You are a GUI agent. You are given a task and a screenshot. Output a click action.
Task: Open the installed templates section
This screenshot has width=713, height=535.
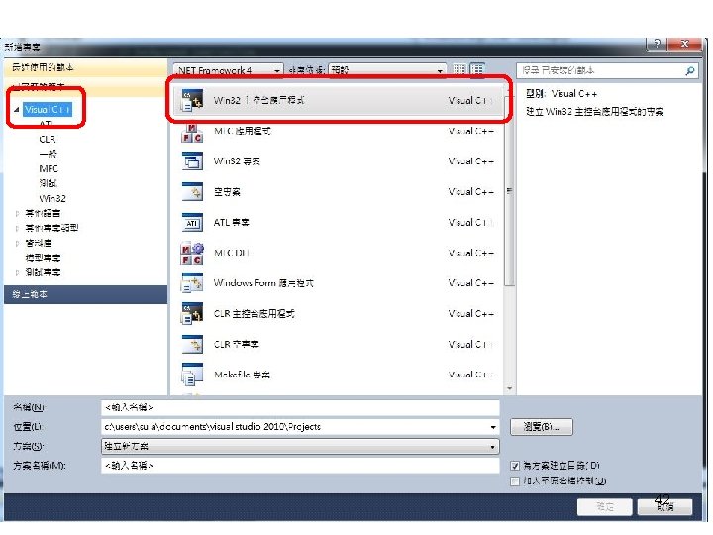coord(85,86)
